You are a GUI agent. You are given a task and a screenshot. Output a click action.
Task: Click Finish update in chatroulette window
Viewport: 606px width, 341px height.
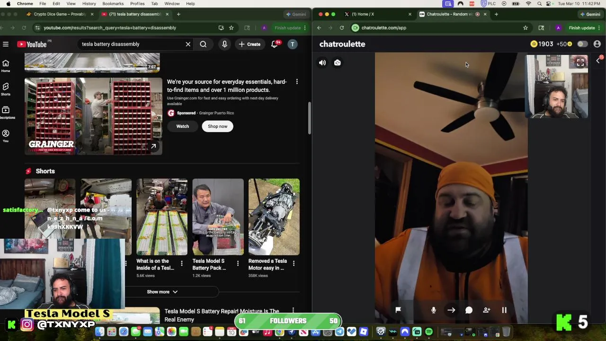tap(582, 28)
